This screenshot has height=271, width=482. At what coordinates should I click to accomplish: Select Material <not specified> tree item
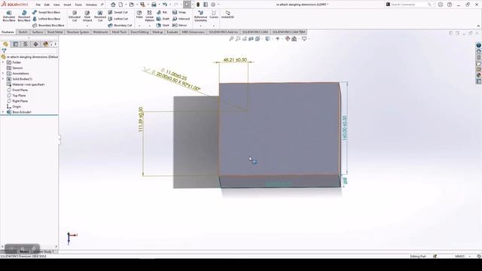coord(26,84)
